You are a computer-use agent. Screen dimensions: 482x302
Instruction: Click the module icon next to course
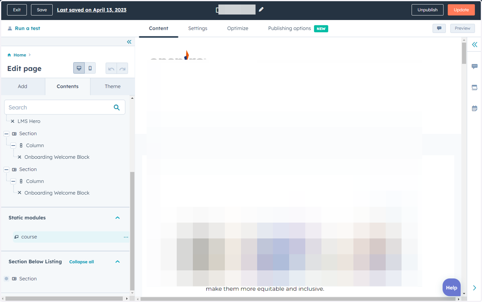click(x=16, y=237)
